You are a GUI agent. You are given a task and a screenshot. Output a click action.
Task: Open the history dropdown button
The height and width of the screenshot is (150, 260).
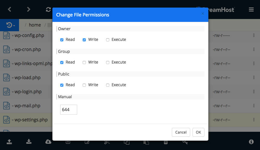coord(10,25)
